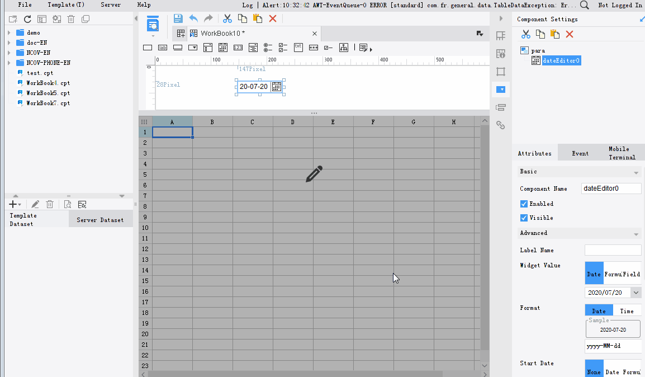Click the calendar button on the date widget
The image size is (645, 377).
(x=277, y=87)
